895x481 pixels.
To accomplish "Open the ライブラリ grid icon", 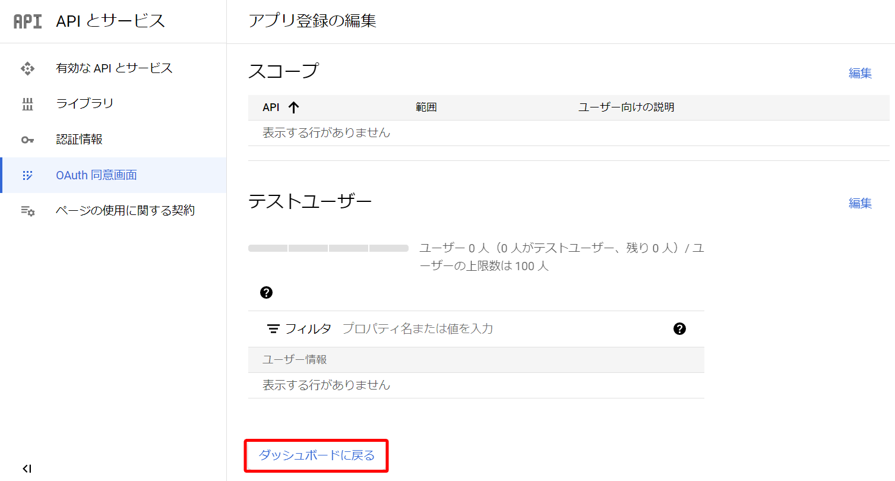I will (x=27, y=103).
